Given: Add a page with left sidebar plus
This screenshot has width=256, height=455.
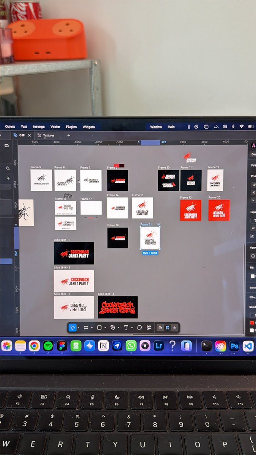Looking at the screenshot, I should tap(8, 178).
